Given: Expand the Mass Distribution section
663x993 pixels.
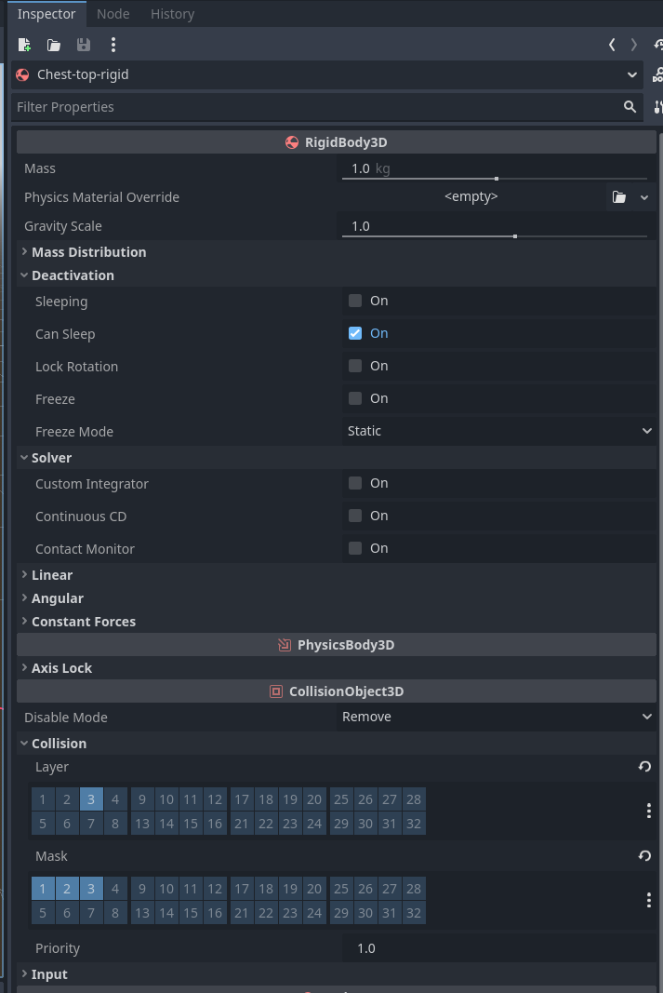Looking at the screenshot, I should click(x=88, y=252).
